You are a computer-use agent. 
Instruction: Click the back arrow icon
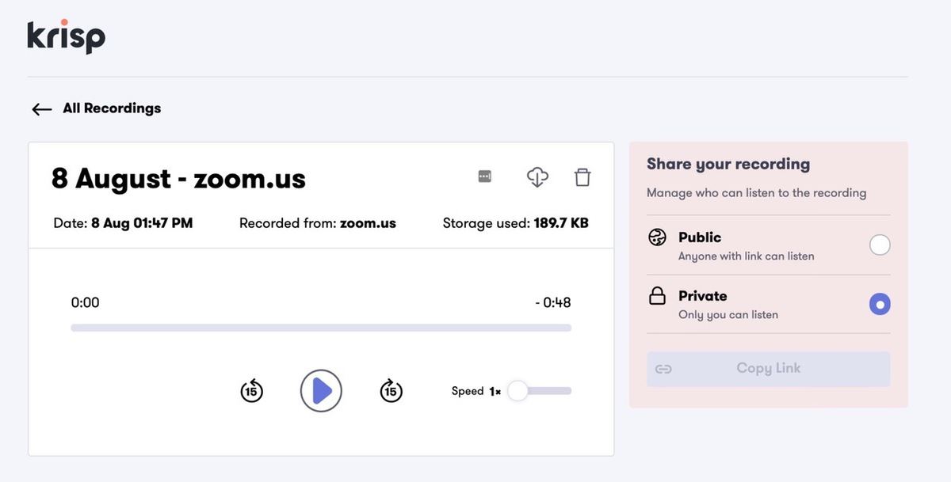pyautogui.click(x=42, y=109)
